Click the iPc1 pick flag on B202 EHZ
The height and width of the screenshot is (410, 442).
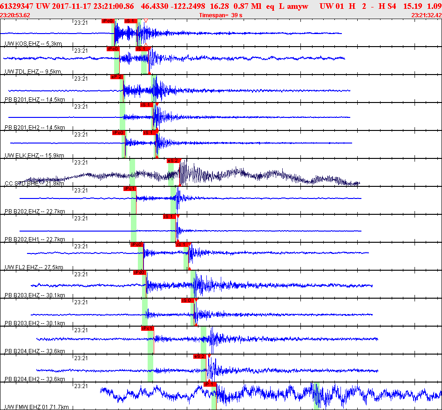[x=129, y=189]
